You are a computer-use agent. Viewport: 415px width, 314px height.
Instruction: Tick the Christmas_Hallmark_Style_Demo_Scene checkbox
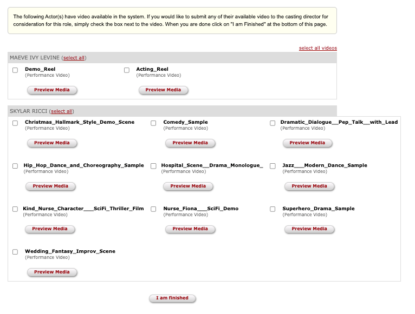point(15,123)
